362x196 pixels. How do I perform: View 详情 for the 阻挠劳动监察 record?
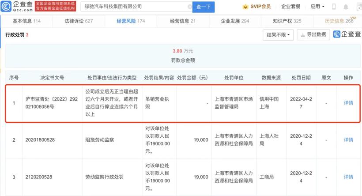click(348, 140)
